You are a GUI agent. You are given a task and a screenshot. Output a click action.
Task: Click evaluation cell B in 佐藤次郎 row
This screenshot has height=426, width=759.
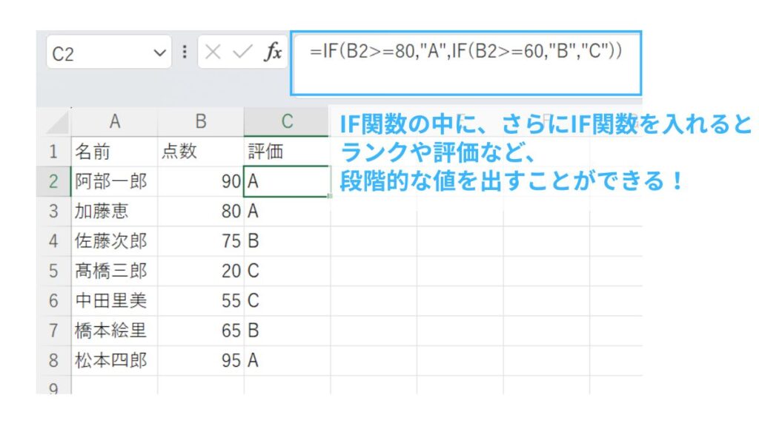point(287,241)
